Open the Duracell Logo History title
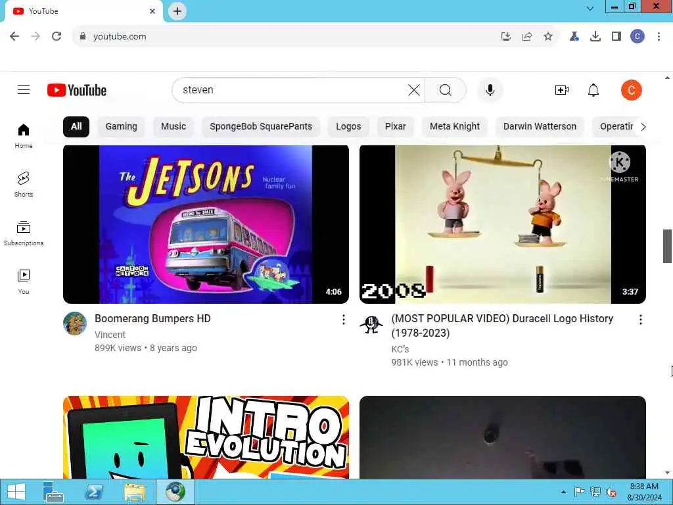The width and height of the screenshot is (673, 505). (x=502, y=325)
